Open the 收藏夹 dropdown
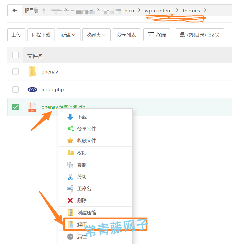This screenshot has height=244, width=232. point(96,35)
